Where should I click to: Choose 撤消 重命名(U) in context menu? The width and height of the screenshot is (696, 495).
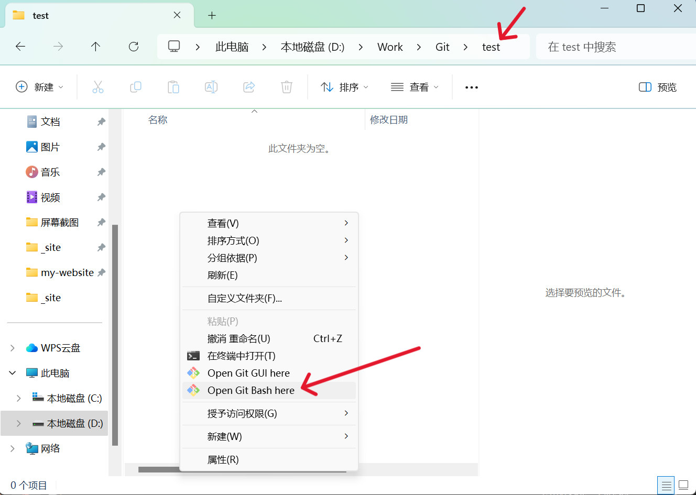(x=269, y=338)
